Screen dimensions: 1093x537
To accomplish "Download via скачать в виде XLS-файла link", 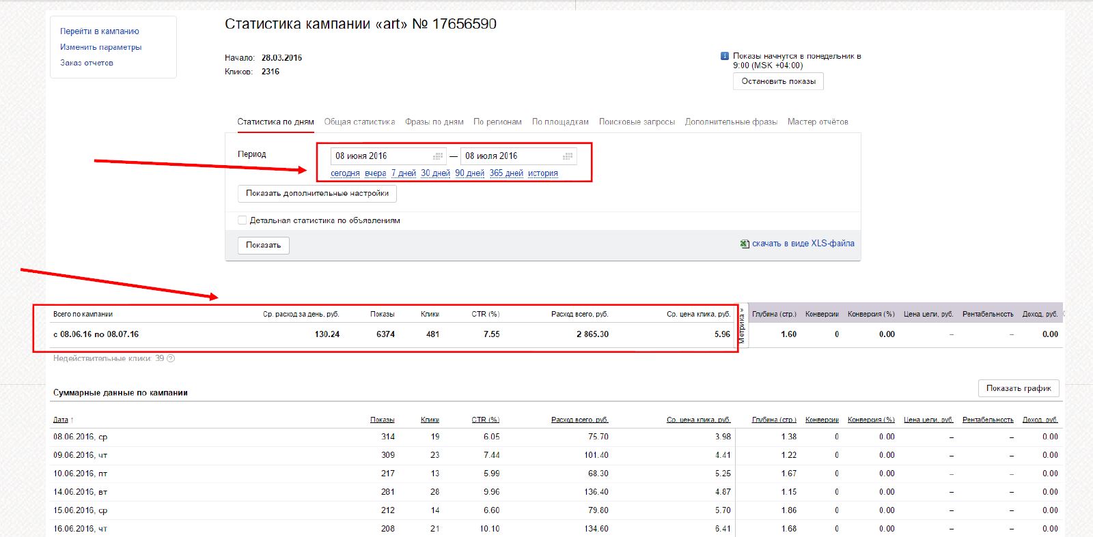I will click(x=803, y=244).
